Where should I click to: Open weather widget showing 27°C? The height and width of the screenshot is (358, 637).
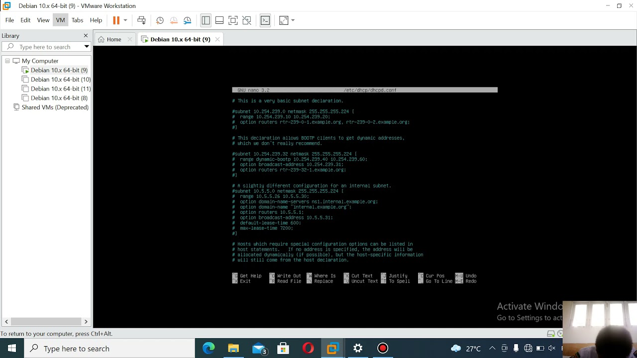[466, 349]
